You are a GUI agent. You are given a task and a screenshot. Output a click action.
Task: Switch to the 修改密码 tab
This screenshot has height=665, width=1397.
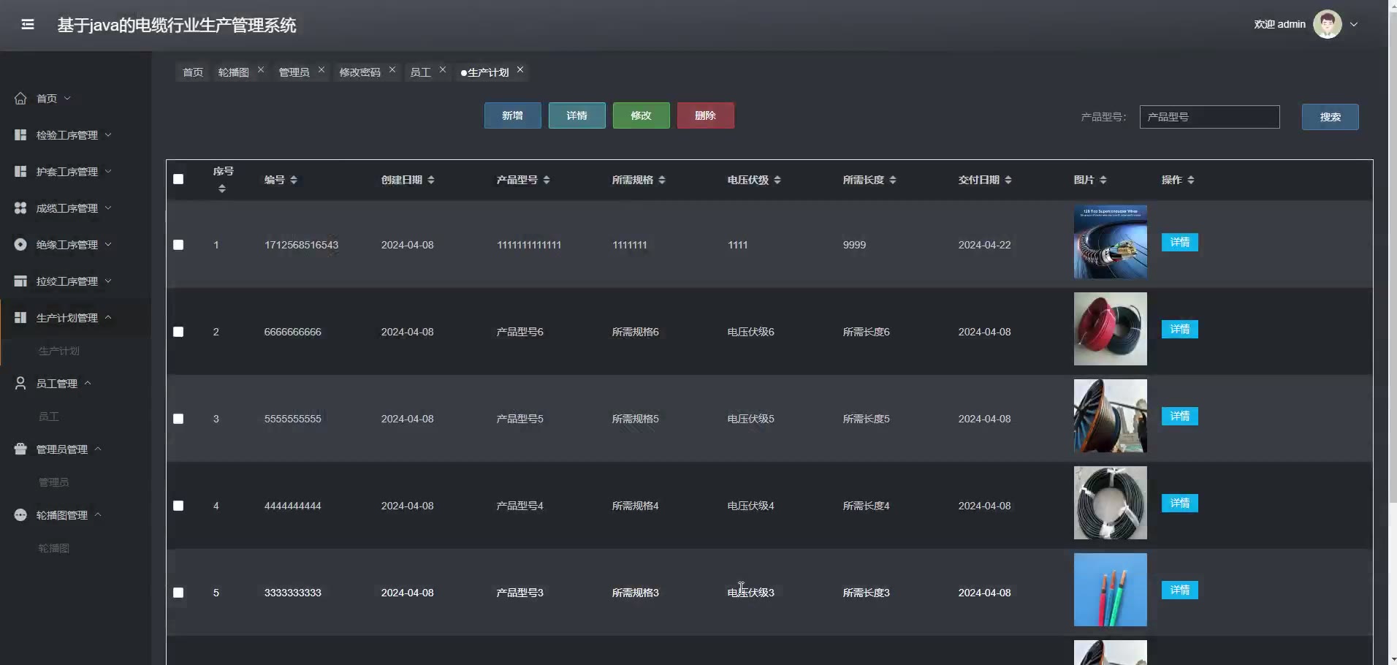(359, 72)
